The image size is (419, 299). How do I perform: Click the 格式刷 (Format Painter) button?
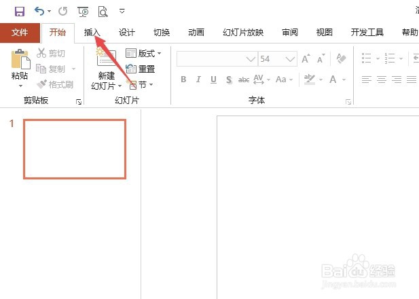(x=55, y=84)
